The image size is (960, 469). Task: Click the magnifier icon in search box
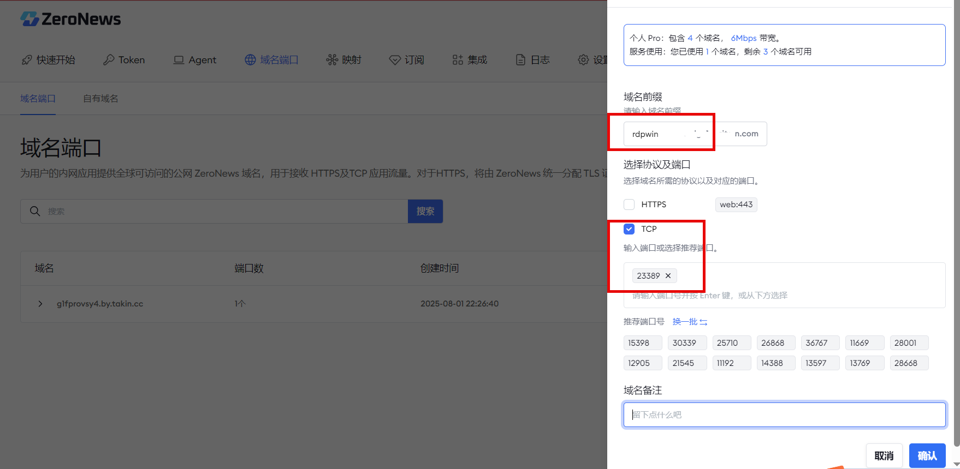35,211
